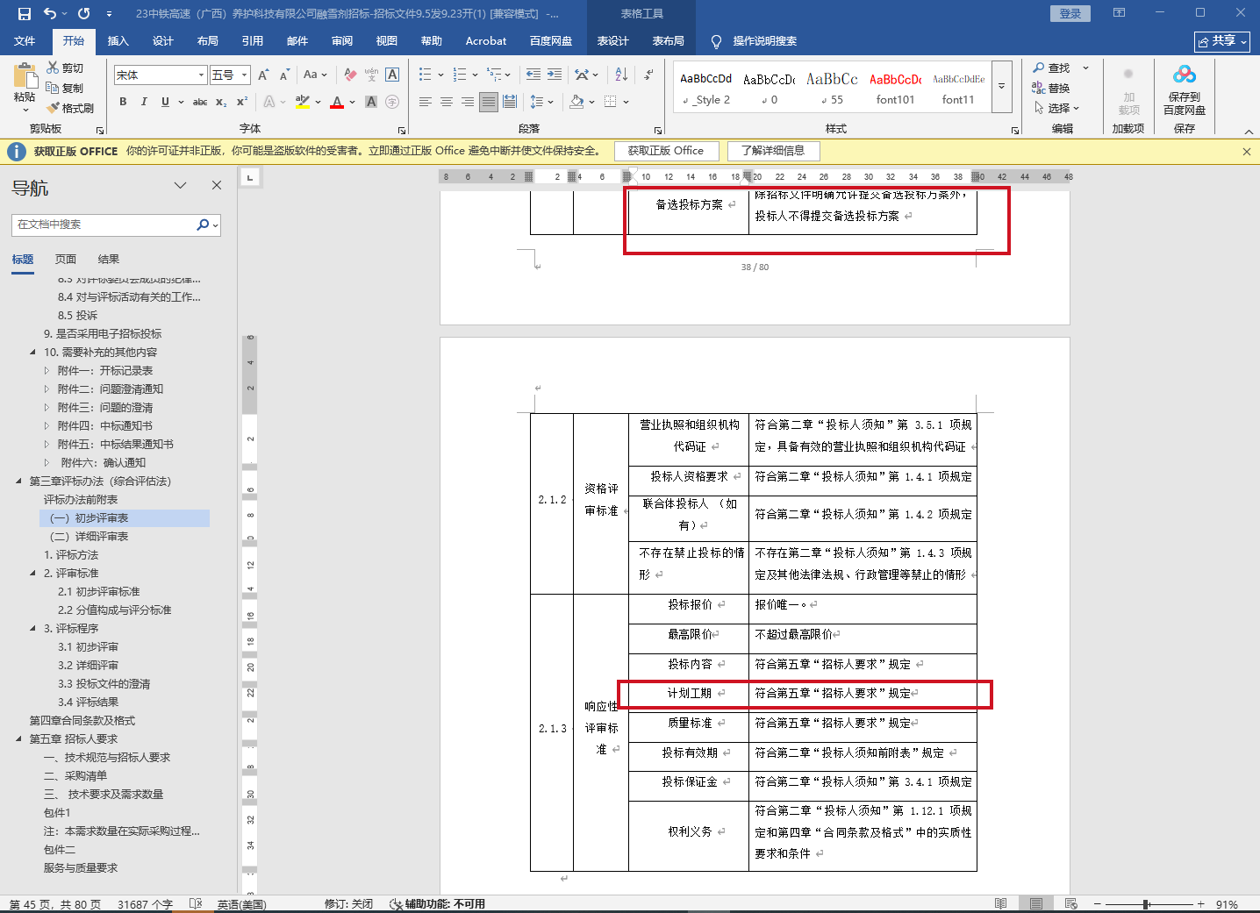Clear all formatting with the eraser icon

pos(350,75)
